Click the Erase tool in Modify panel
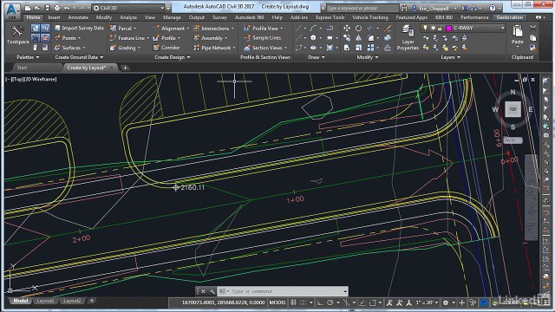 point(388,28)
